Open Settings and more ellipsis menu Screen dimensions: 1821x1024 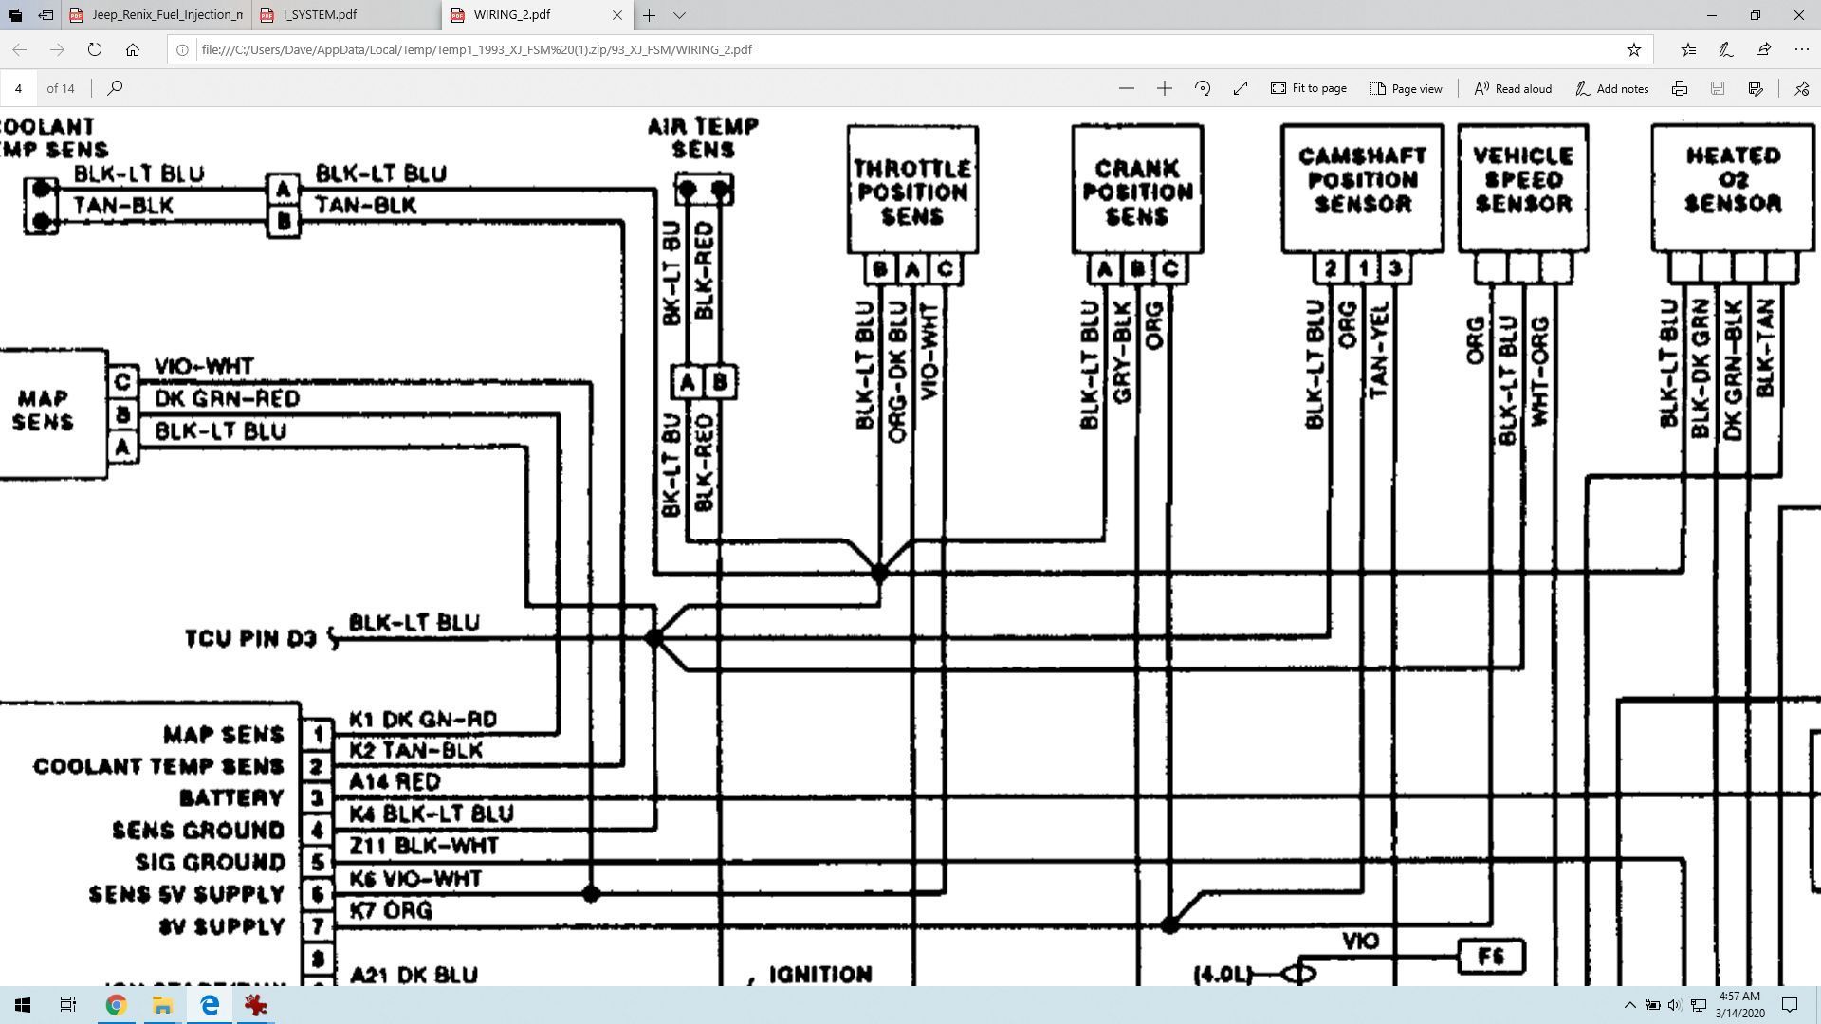pyautogui.click(x=1801, y=49)
